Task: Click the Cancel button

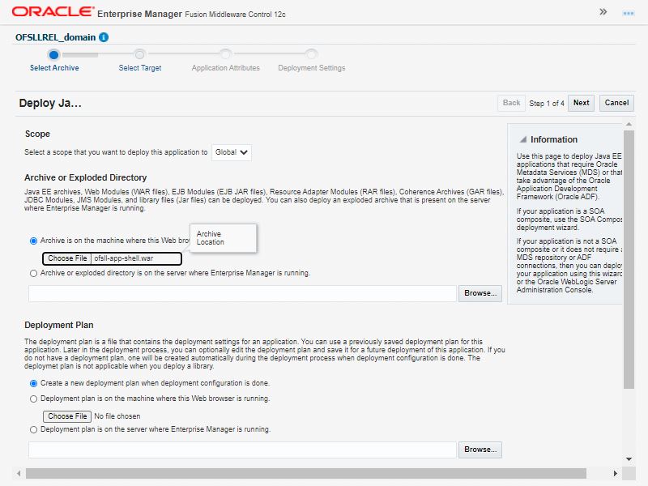Action: [x=616, y=103]
